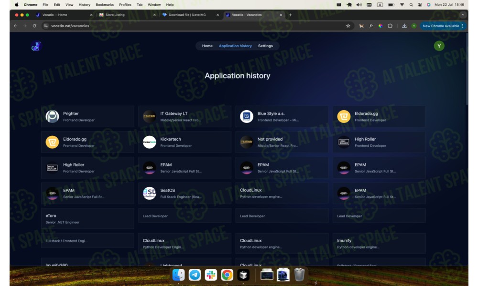Click the Application history page heading

(238, 76)
